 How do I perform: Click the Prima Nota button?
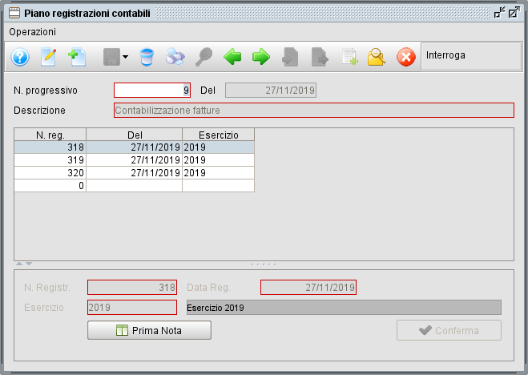point(149,330)
